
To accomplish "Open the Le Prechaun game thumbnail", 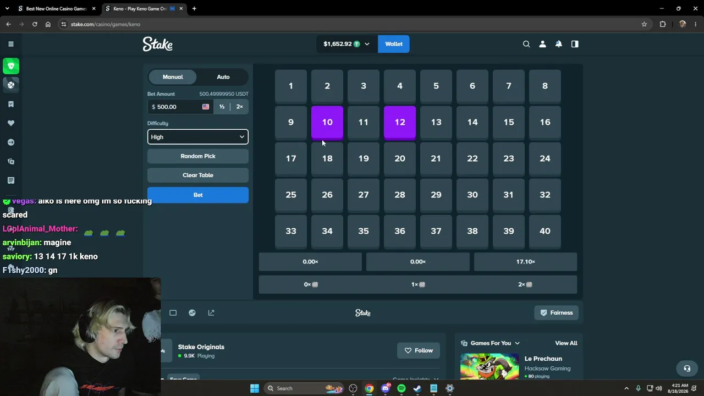I will click(x=490, y=366).
